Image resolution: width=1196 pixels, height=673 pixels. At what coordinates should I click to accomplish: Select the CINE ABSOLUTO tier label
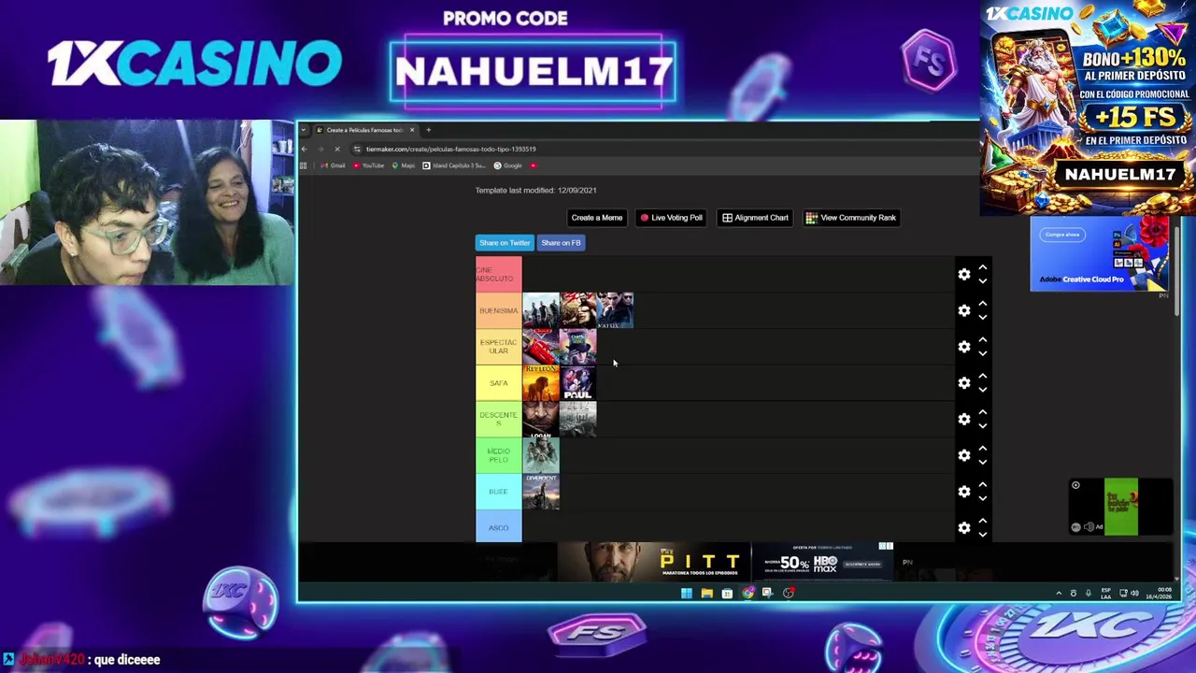[498, 274]
